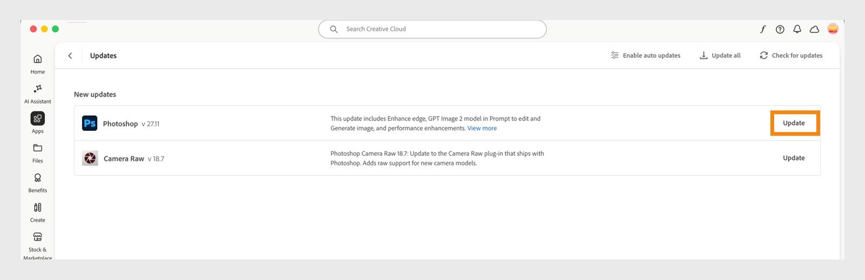The height and width of the screenshot is (280, 865).
Task: Click the red close window button
Action: coord(34,29)
